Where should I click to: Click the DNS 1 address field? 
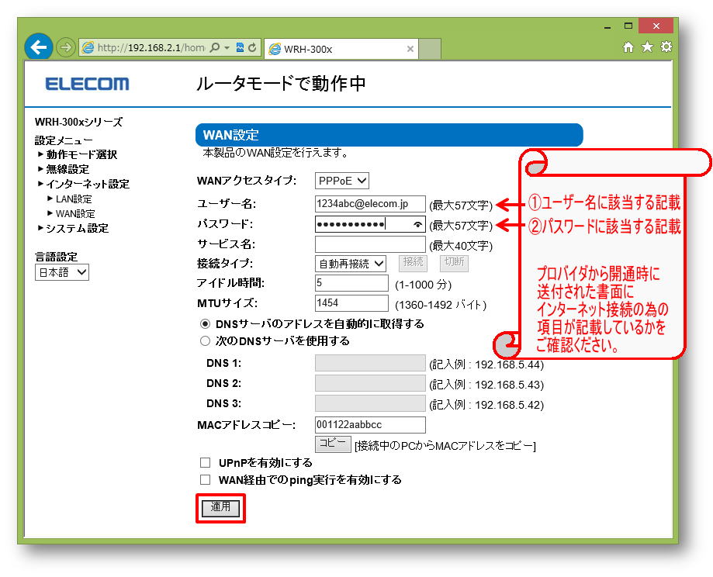coord(370,363)
